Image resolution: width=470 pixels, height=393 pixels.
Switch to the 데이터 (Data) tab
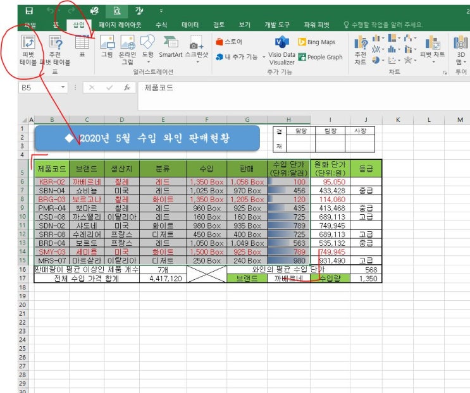[190, 25]
